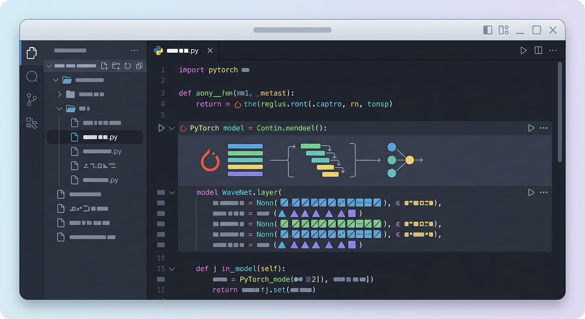Click the Split Editor icon
This screenshot has width=585, height=319.
(538, 50)
